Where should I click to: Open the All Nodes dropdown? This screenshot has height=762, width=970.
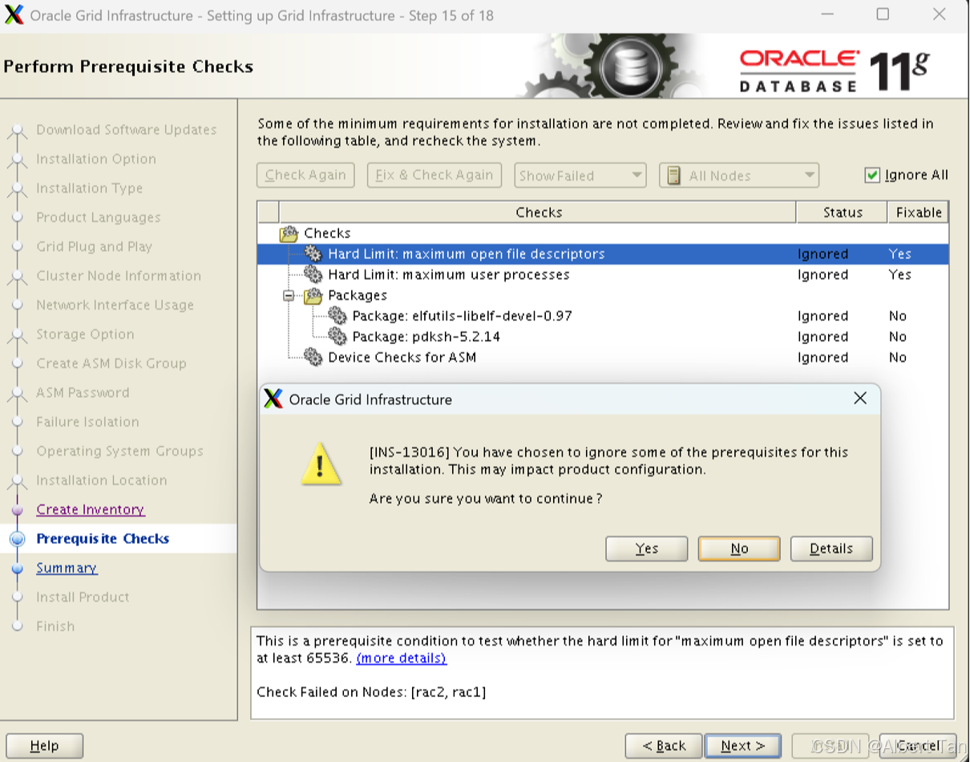click(738, 176)
